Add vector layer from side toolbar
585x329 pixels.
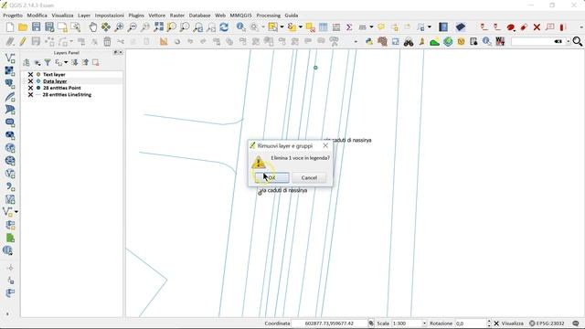(10, 58)
